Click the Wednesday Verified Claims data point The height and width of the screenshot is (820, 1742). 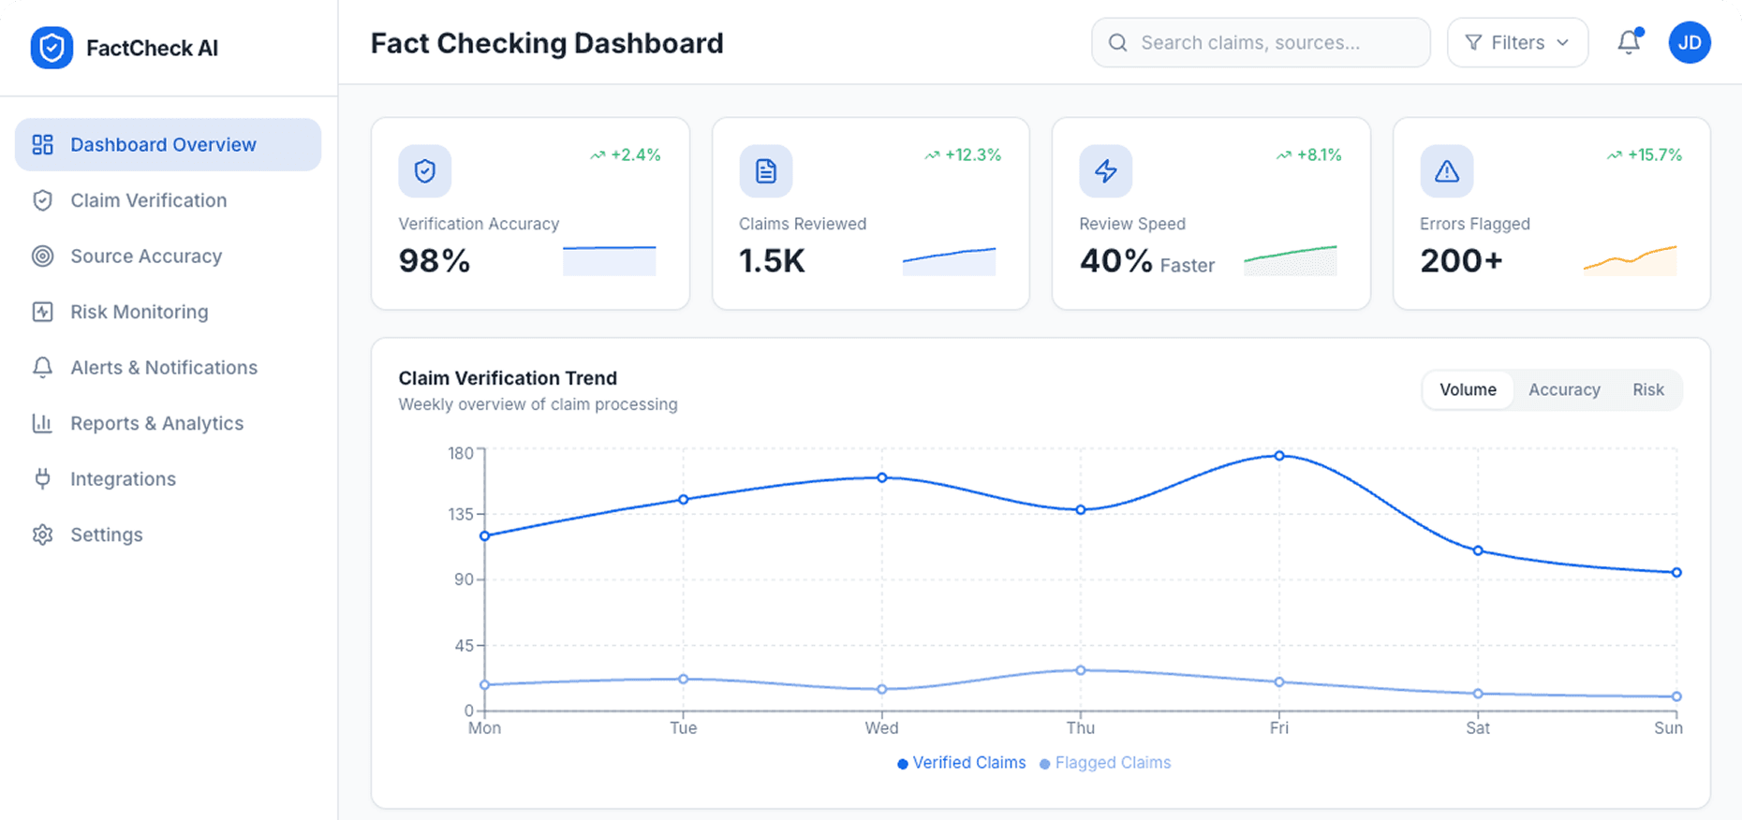pos(882,477)
